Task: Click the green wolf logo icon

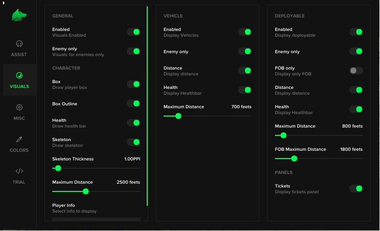Action: pyautogui.click(x=19, y=15)
